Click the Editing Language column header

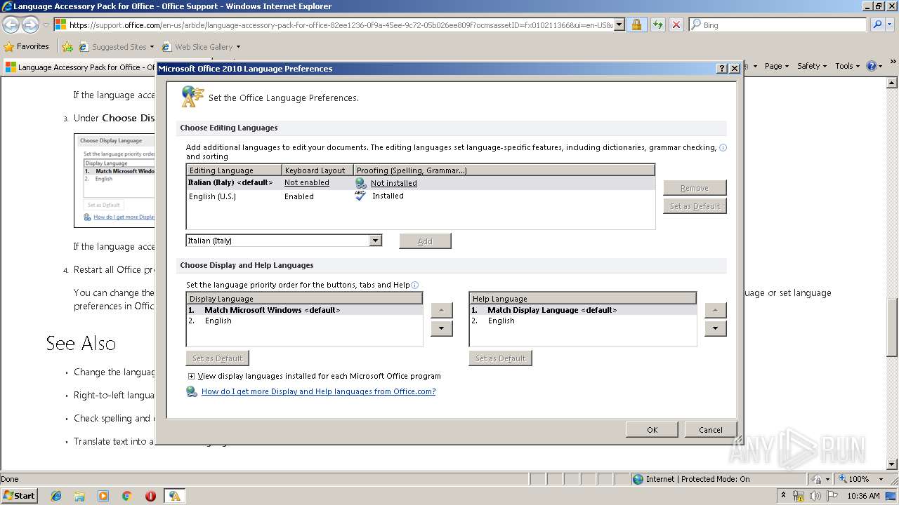tap(234, 170)
